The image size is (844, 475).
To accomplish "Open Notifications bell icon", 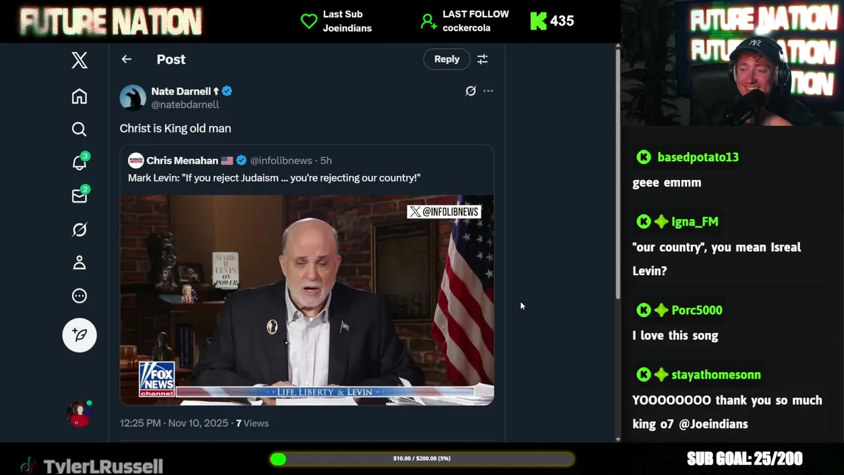I will [x=79, y=162].
